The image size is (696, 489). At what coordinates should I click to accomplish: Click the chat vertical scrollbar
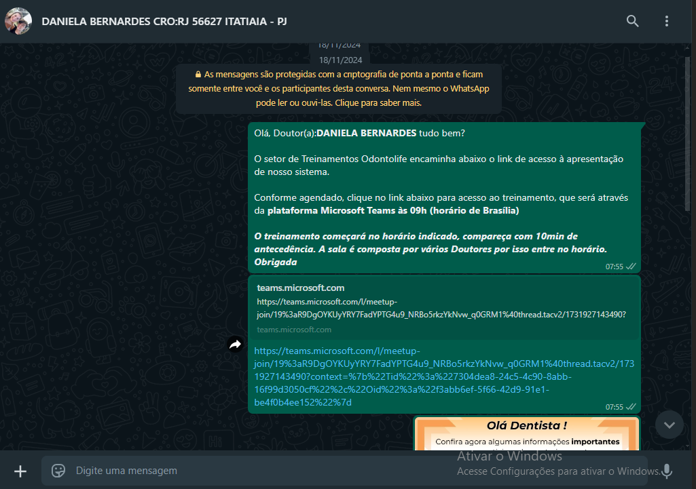(x=688, y=133)
